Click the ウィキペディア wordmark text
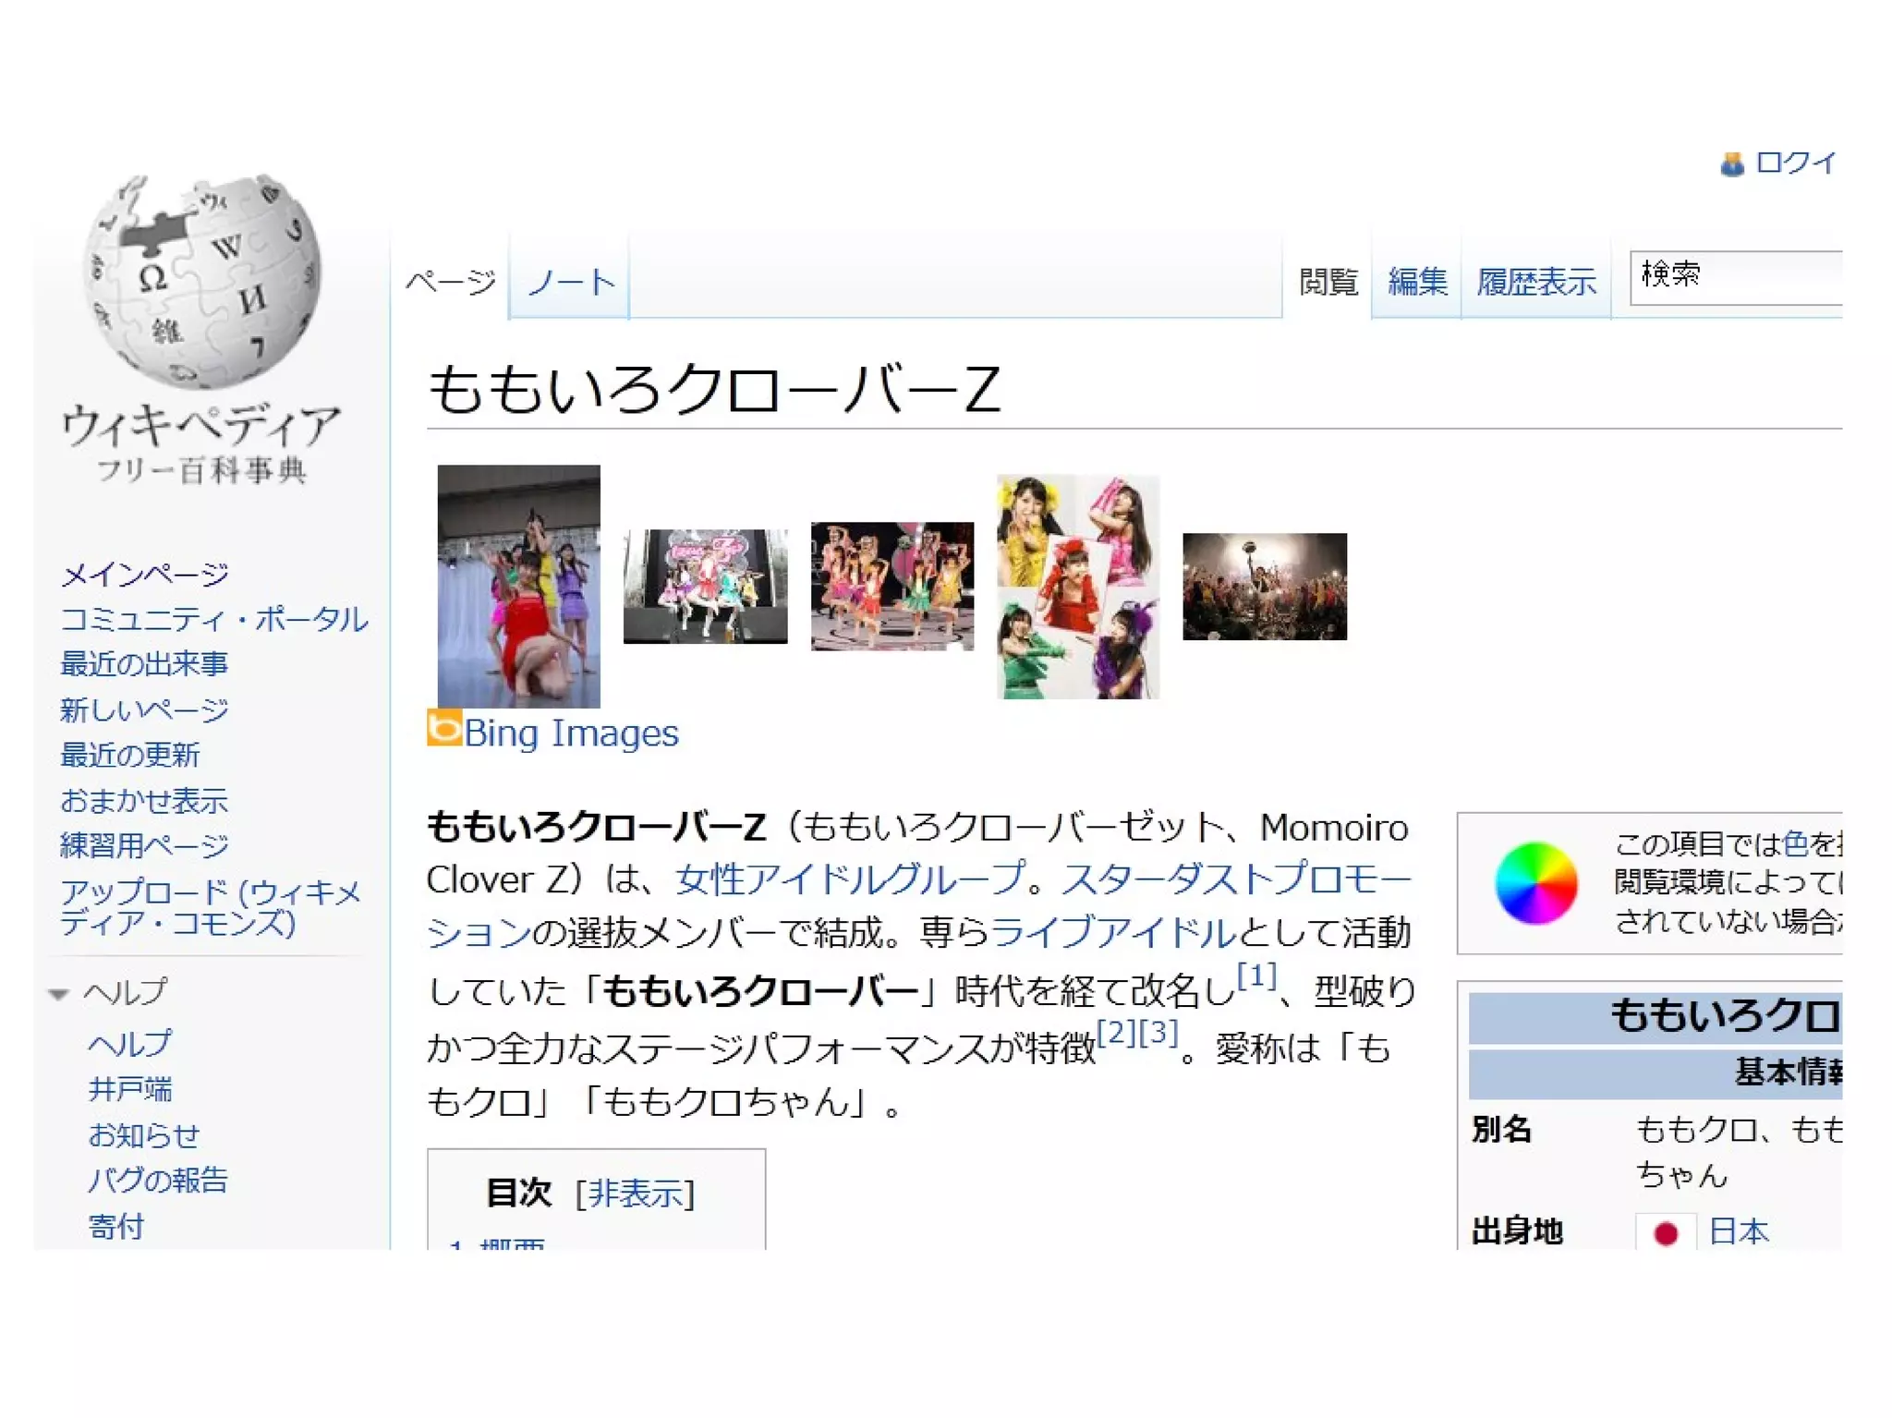Screen dimensions: 1892x1418 tap(201, 425)
